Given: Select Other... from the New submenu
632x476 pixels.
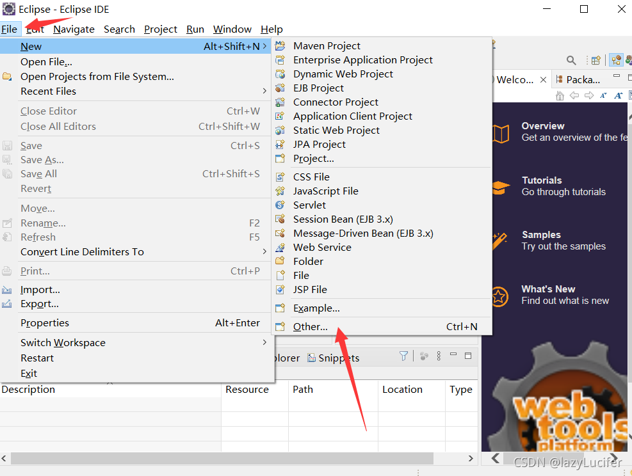Looking at the screenshot, I should coord(382,326).
